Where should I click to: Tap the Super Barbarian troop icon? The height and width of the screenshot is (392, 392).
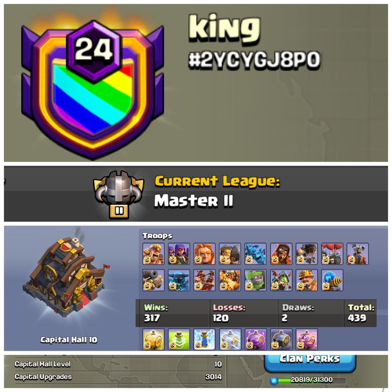[x=154, y=254]
